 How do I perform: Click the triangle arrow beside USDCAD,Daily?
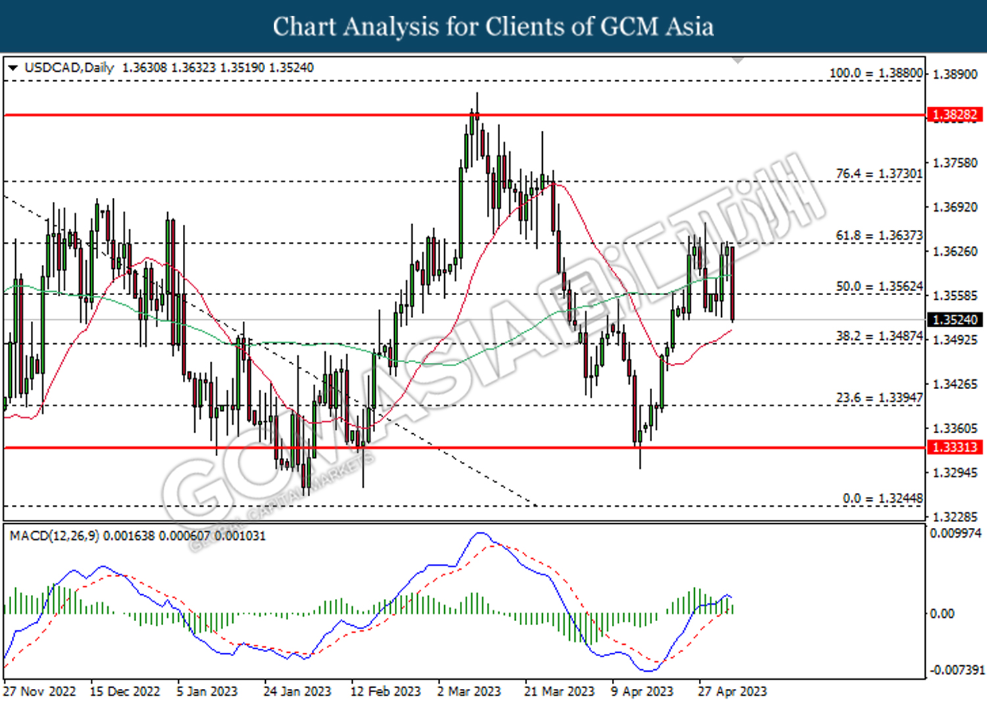[x=13, y=68]
